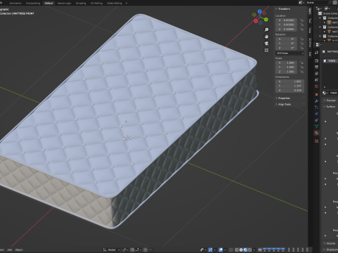Switch to the UV Editing workspace tab
This screenshot has width=338, height=253.
point(96,4)
